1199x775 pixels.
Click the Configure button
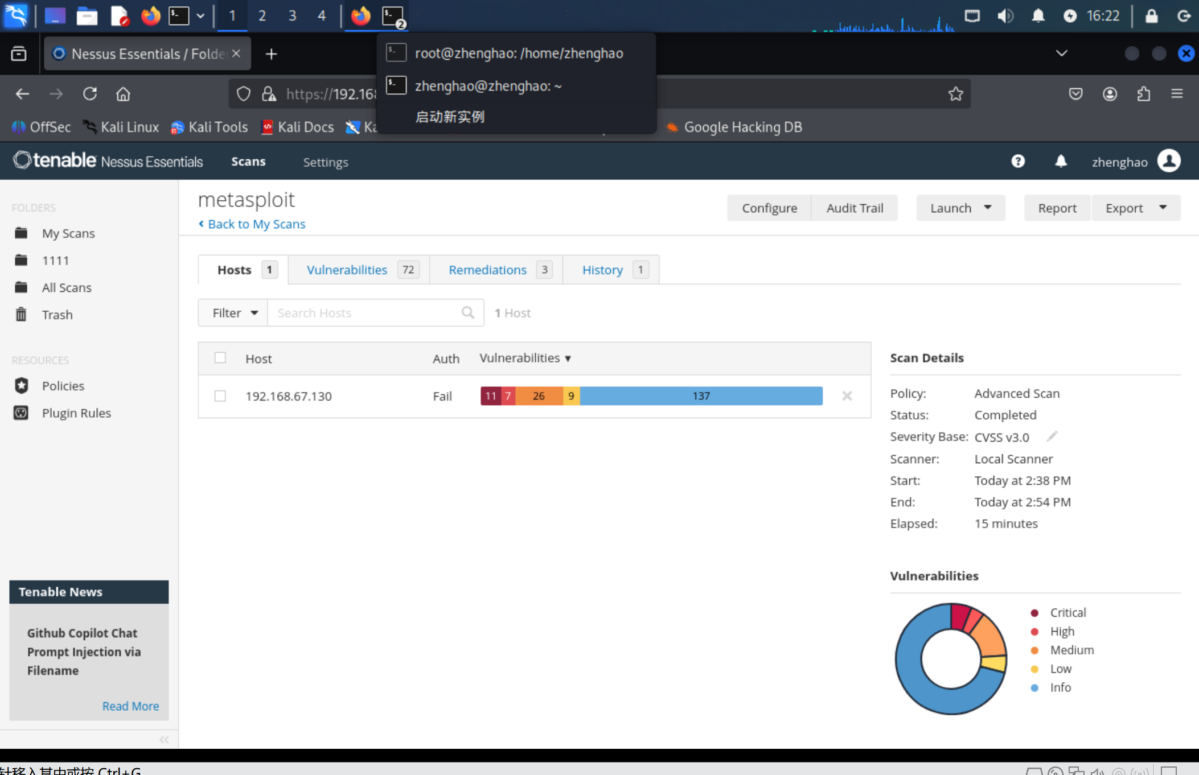[769, 208]
